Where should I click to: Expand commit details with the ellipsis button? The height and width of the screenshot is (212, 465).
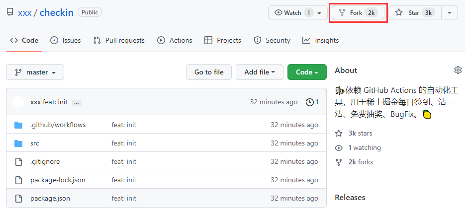[x=77, y=103]
